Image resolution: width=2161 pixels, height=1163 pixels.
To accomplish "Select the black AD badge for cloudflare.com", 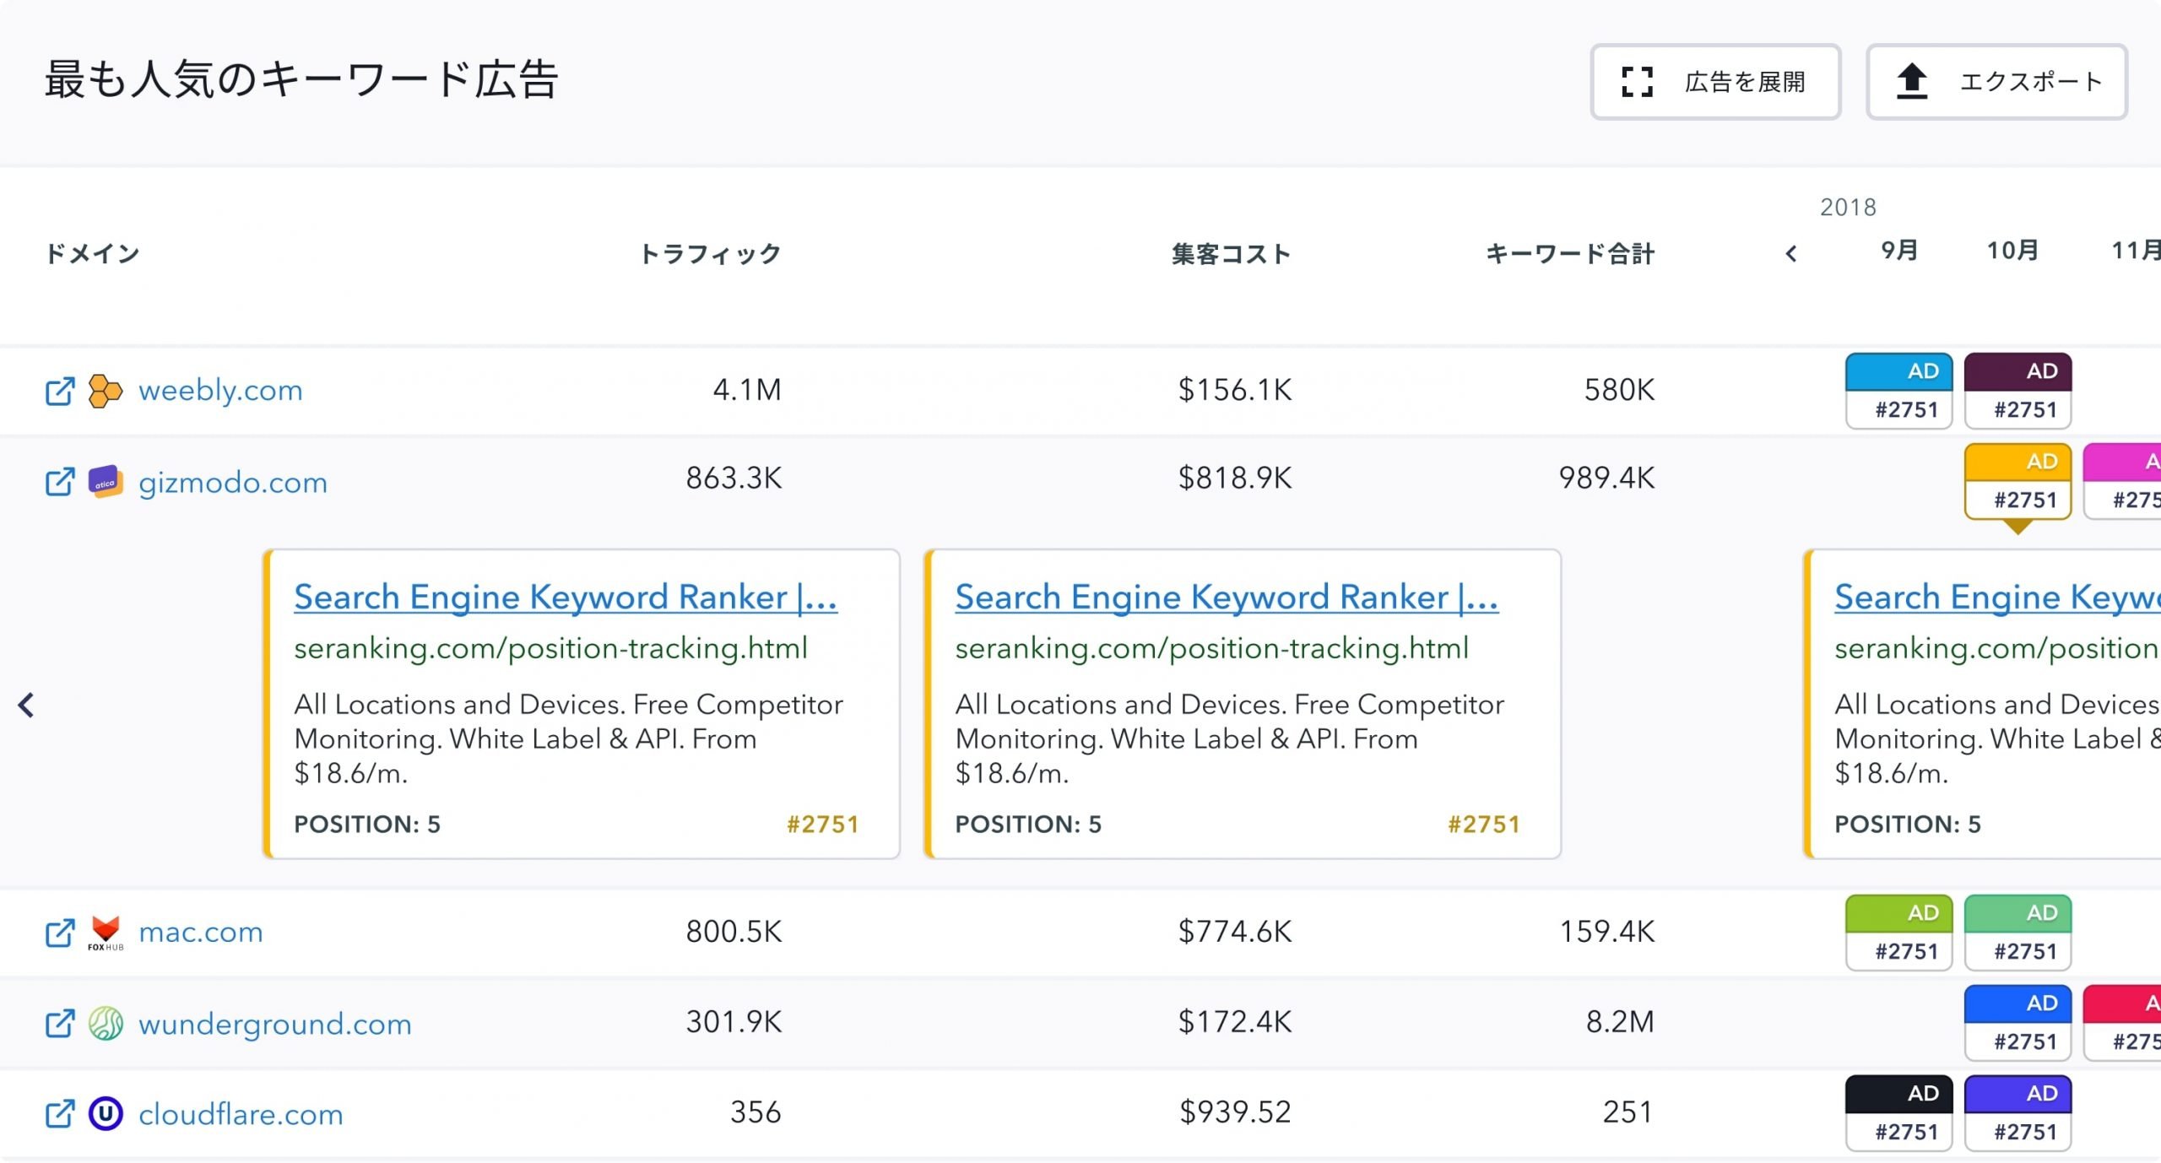I will point(1899,1113).
